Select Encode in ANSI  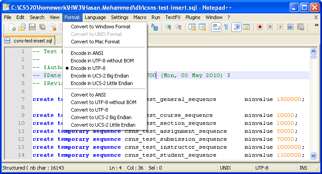click(105, 53)
